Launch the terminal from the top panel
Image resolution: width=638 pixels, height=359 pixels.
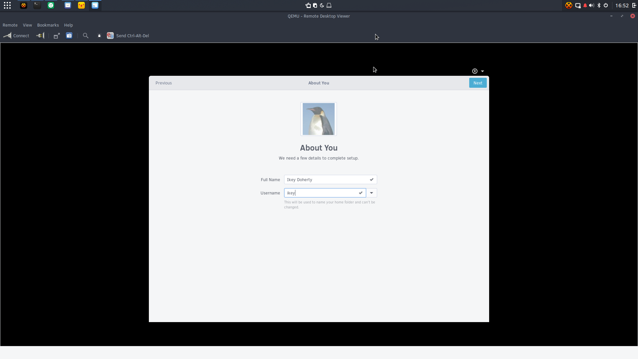37,5
